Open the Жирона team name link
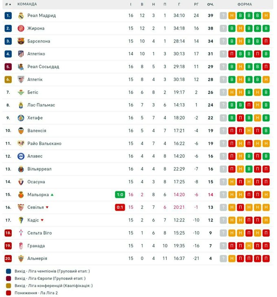 pos(36,28)
